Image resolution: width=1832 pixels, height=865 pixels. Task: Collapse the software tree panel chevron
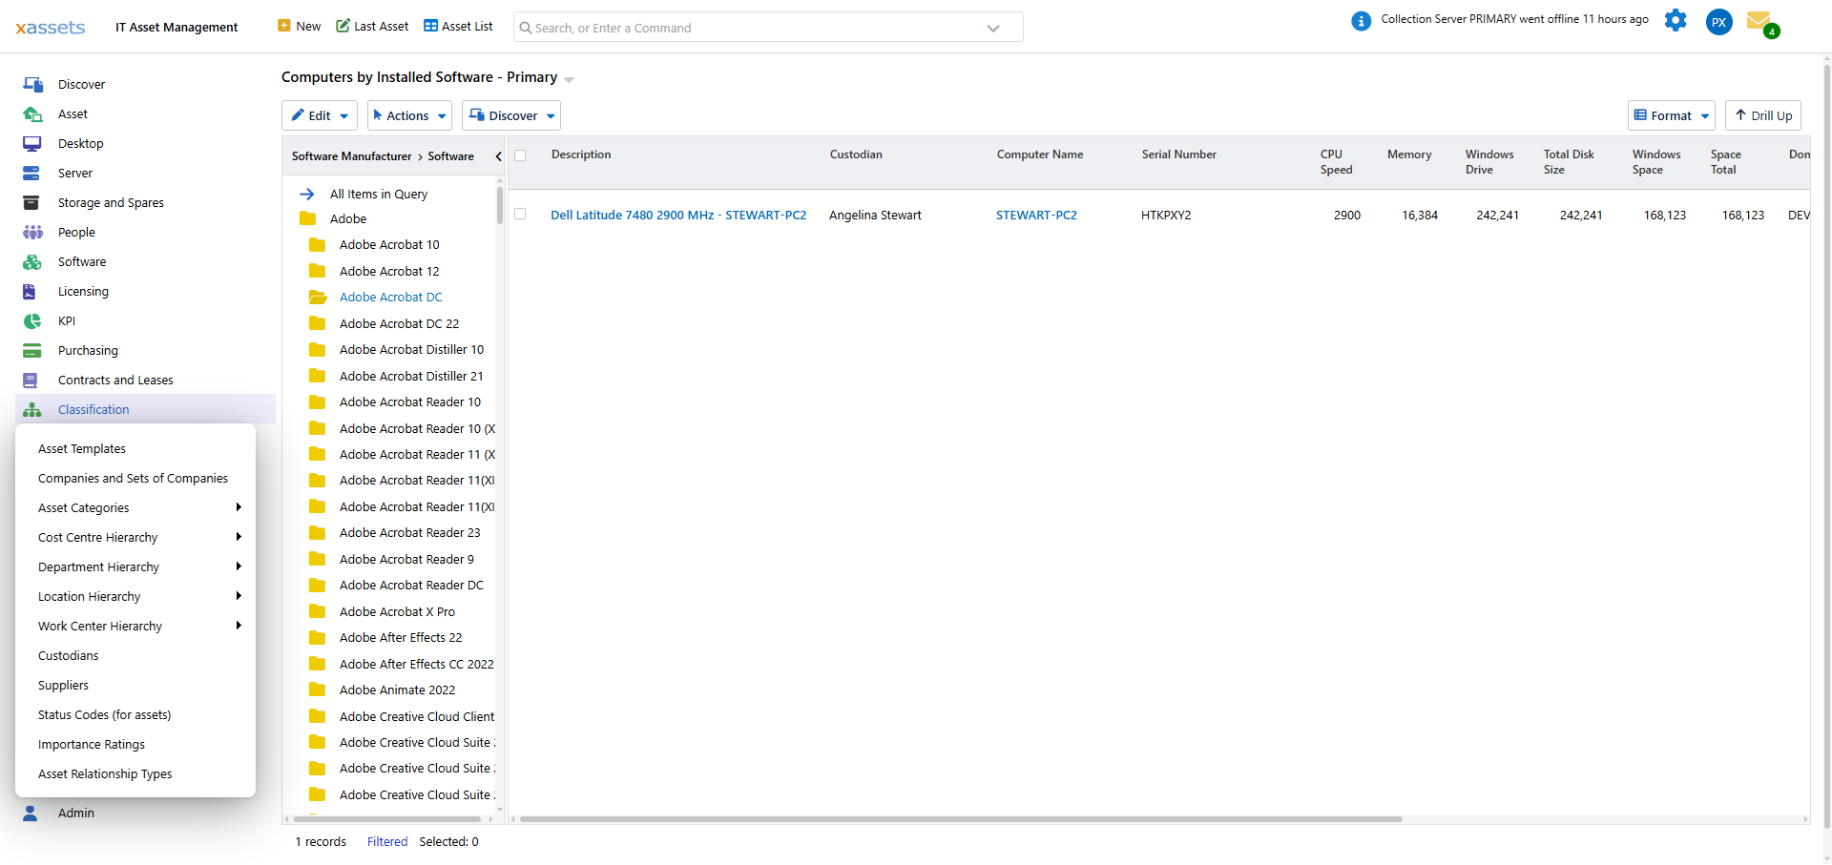[498, 156]
